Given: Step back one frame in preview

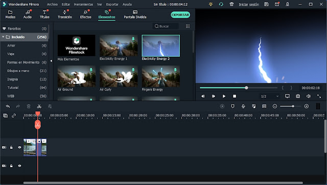Looking at the screenshot, I should pyautogui.click(x=203, y=96).
